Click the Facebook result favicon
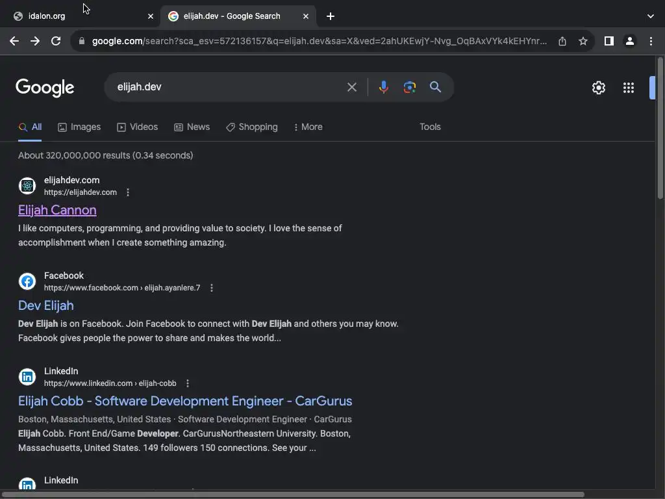Viewport: 665px width, 499px height. tap(27, 281)
